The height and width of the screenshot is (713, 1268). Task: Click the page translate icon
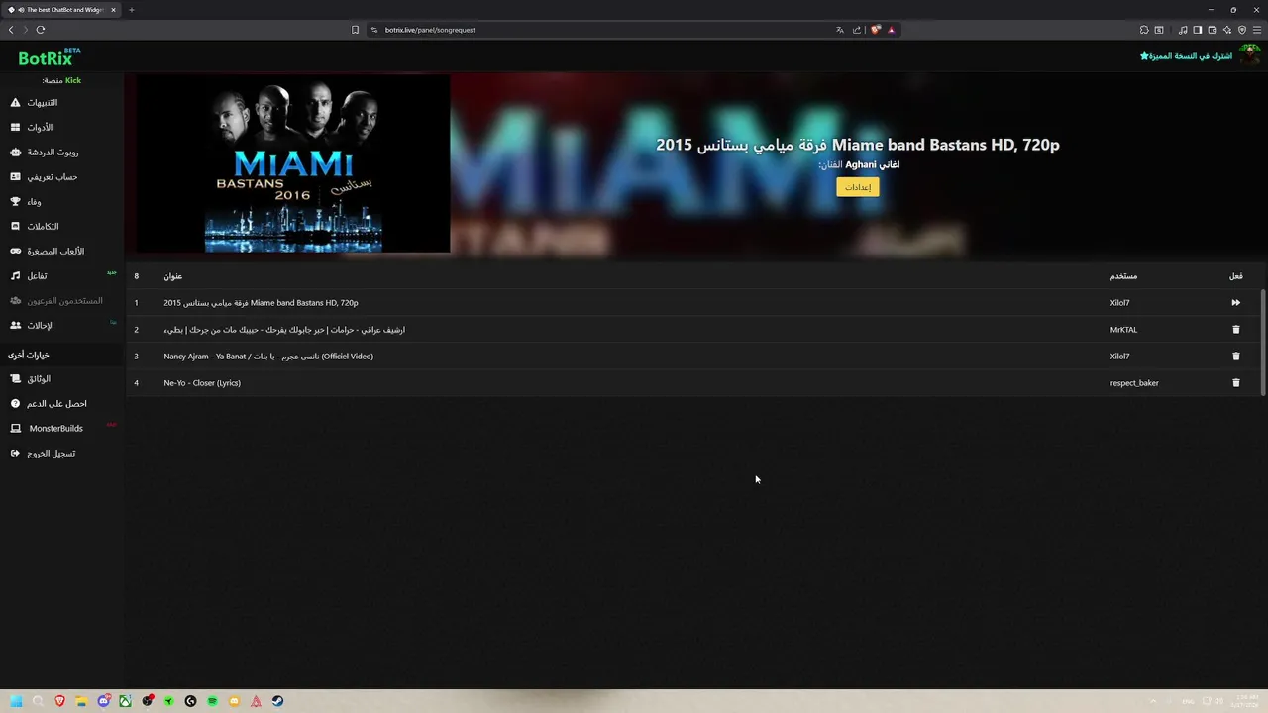coord(840,30)
